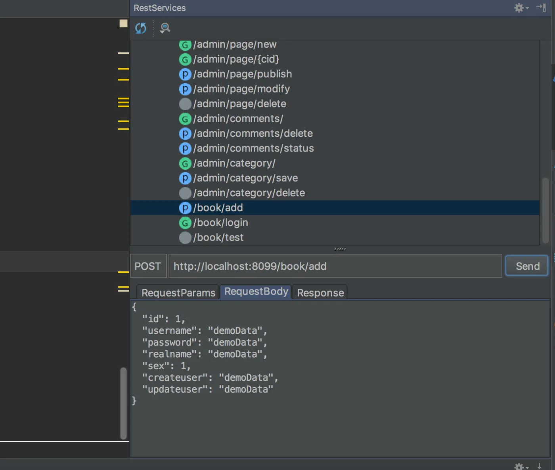Click gray icon of /book/test
This screenshot has width=555, height=470.
[185, 238]
